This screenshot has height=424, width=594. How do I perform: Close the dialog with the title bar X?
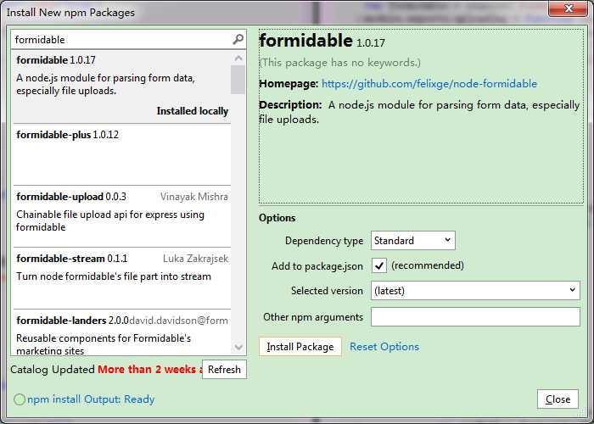[568, 8]
